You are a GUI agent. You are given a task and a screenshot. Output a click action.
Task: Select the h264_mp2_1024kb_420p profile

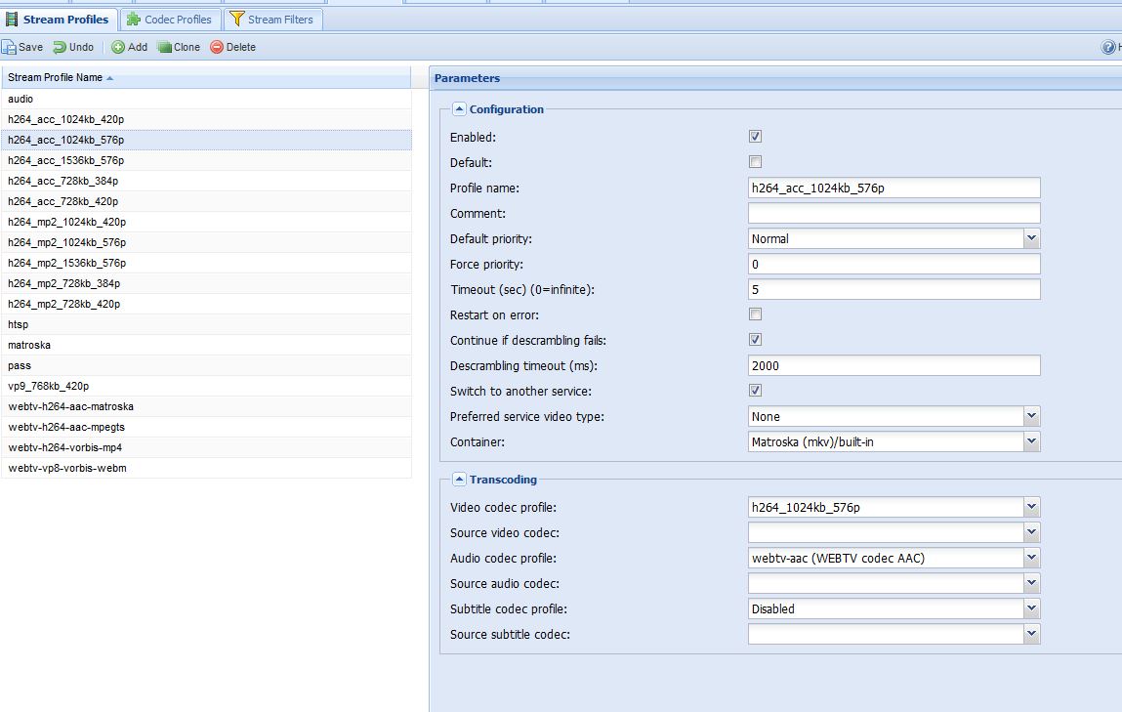206,222
